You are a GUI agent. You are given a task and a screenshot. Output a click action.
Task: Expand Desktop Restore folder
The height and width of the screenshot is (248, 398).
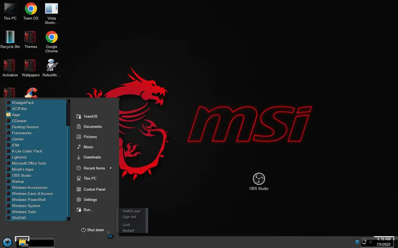point(36,127)
